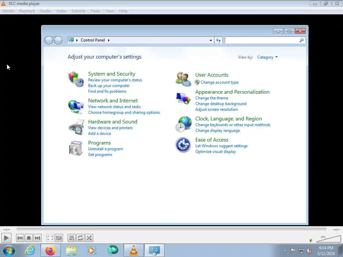This screenshot has width=343, height=257.
Task: Expand arrow before Control Panel in breadcrumb
Action: pyautogui.click(x=77, y=40)
